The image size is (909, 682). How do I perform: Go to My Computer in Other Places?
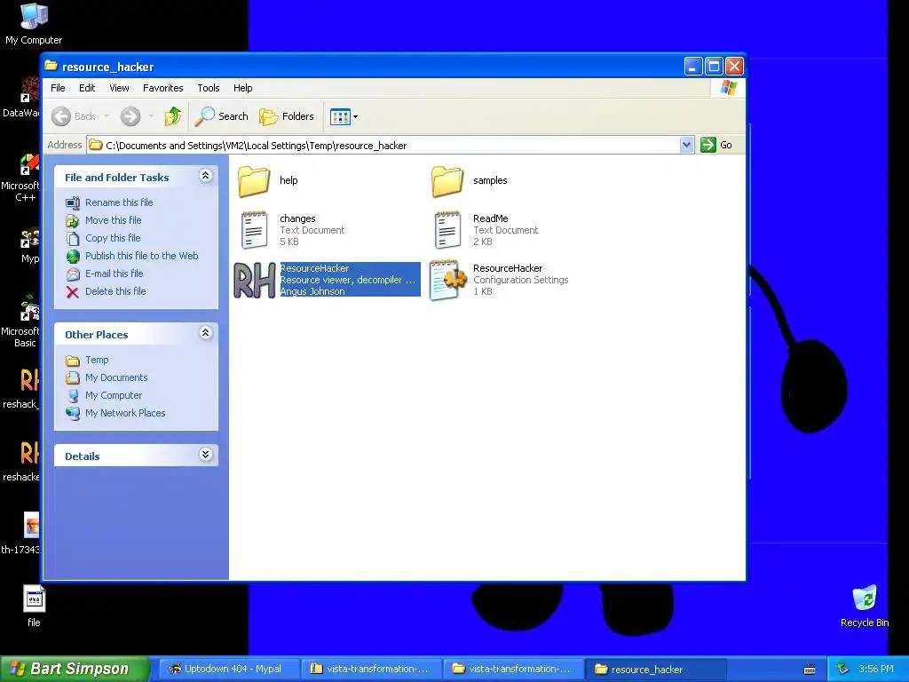[113, 395]
